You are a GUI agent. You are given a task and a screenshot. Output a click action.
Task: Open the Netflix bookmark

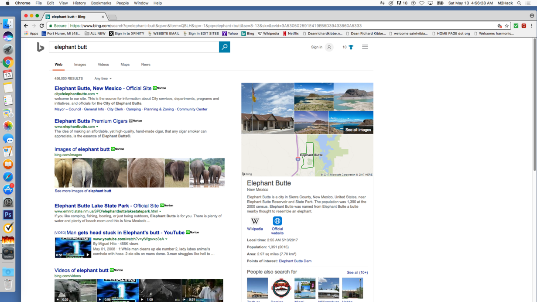pyautogui.click(x=291, y=34)
